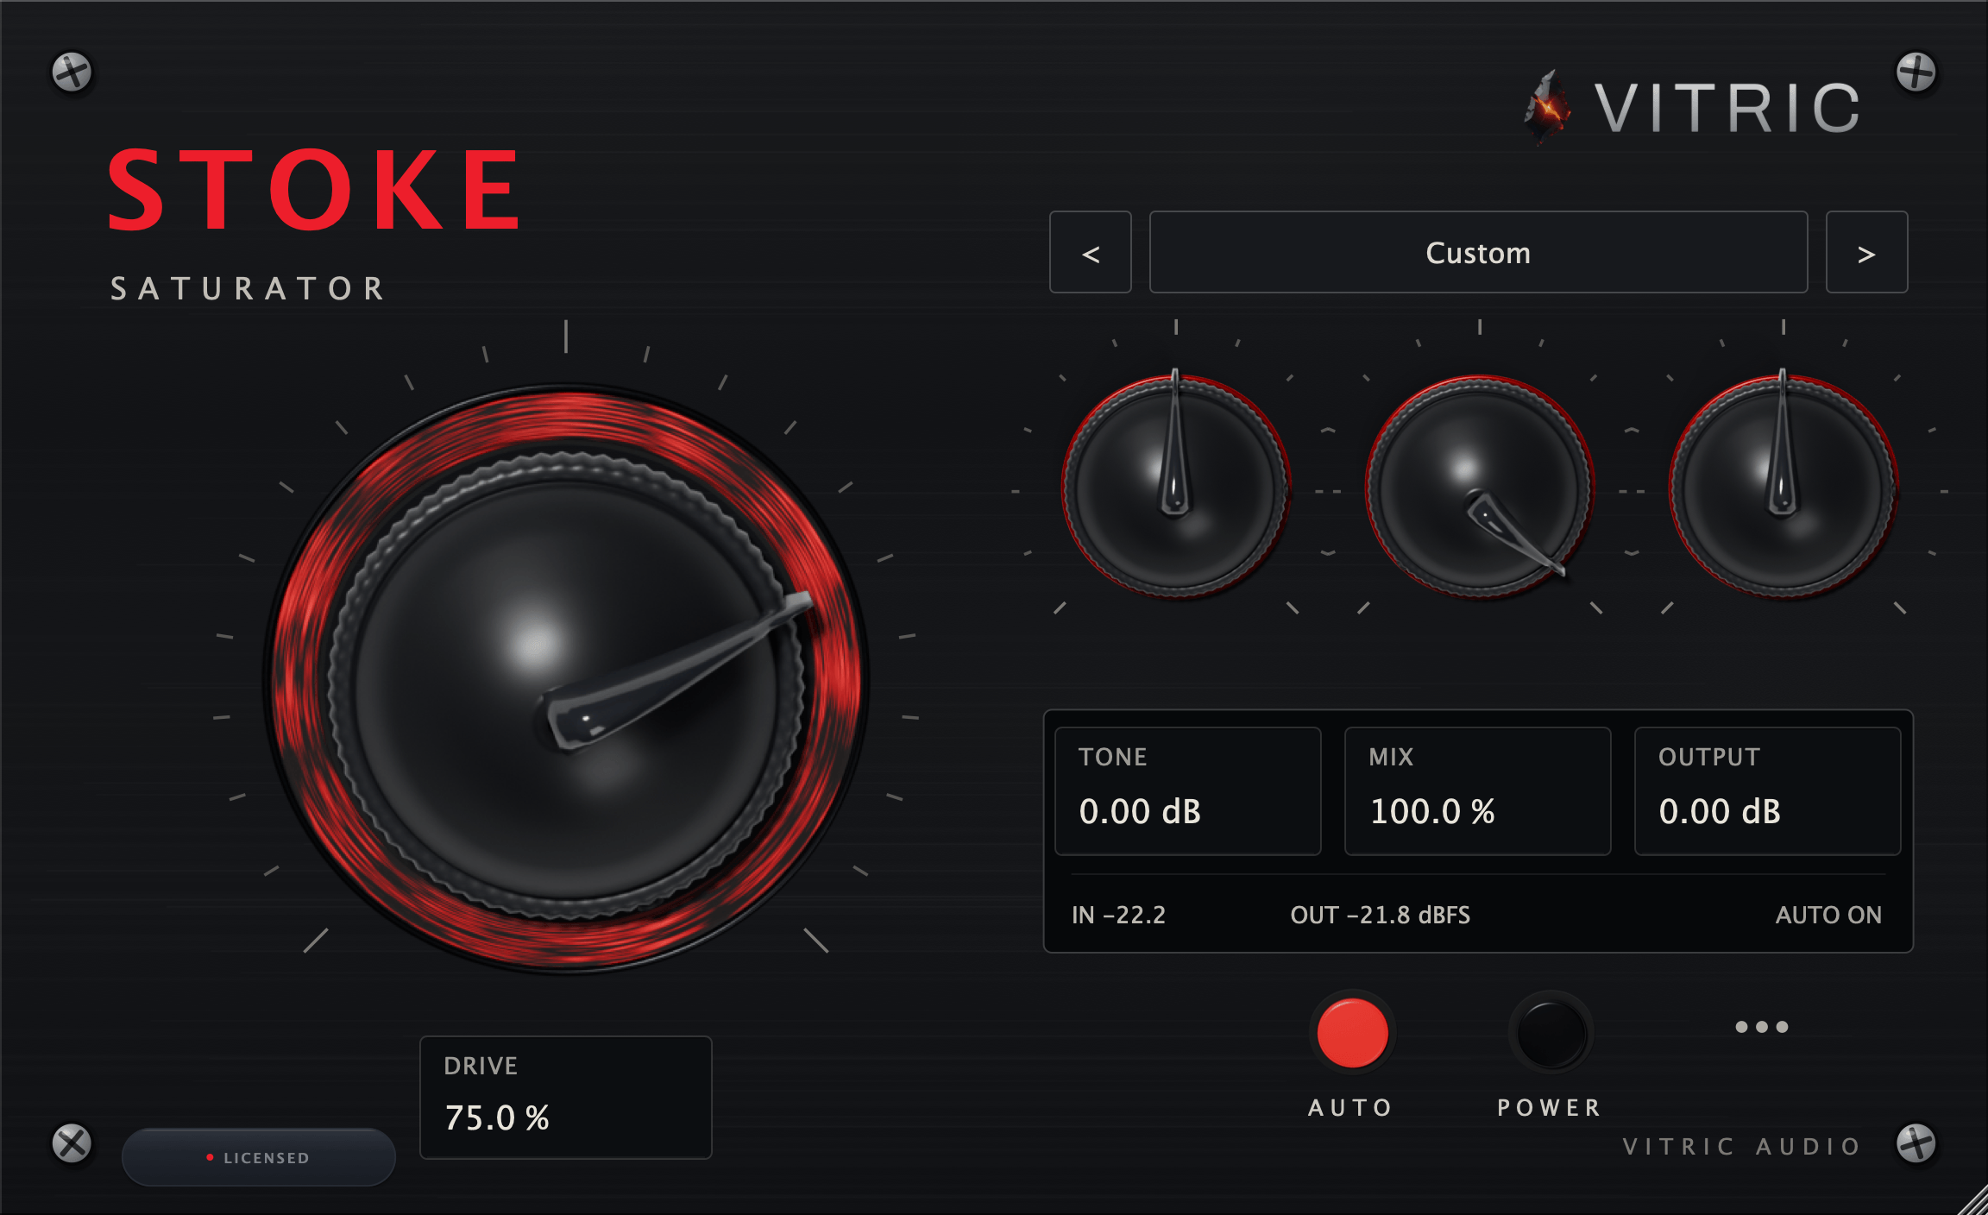This screenshot has height=1215, width=1988.
Task: Click the 'IN −22.2' level readout
Action: (x=1118, y=915)
